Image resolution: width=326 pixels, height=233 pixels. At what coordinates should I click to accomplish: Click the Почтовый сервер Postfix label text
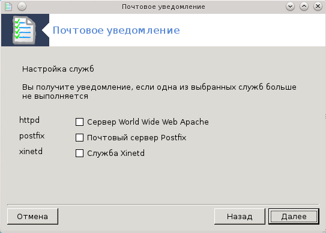pos(137,137)
